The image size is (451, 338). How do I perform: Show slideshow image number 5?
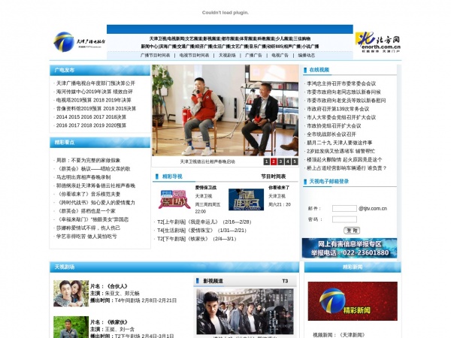click(295, 161)
